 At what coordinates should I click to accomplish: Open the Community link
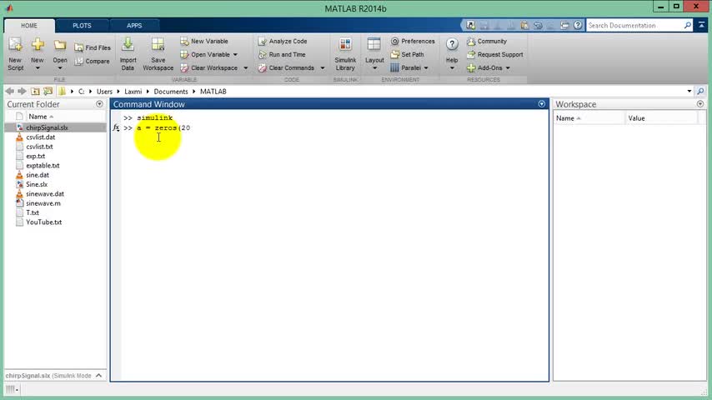click(487, 42)
